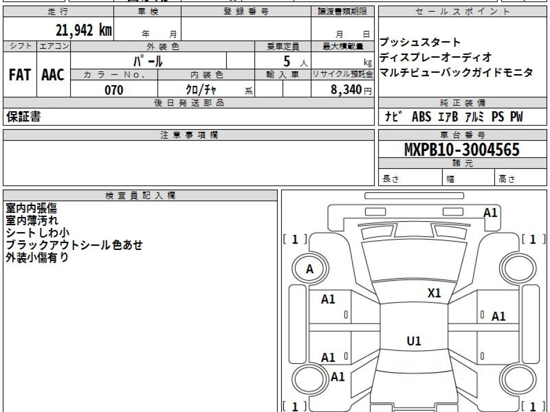Screen dimensions: 550x412
Task: Click the 走行 column header
Action: click(58, 12)
